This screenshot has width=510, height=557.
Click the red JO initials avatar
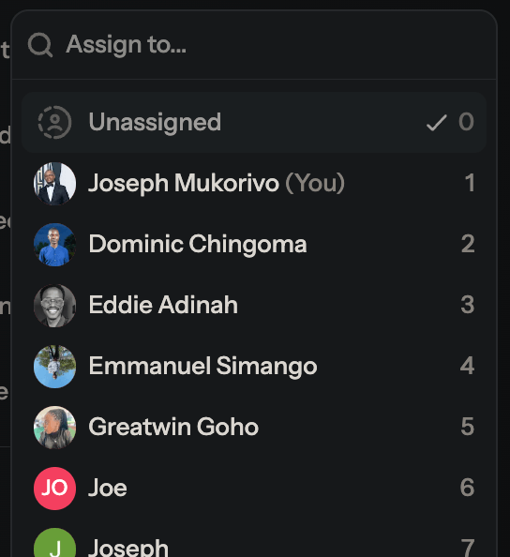(x=54, y=489)
